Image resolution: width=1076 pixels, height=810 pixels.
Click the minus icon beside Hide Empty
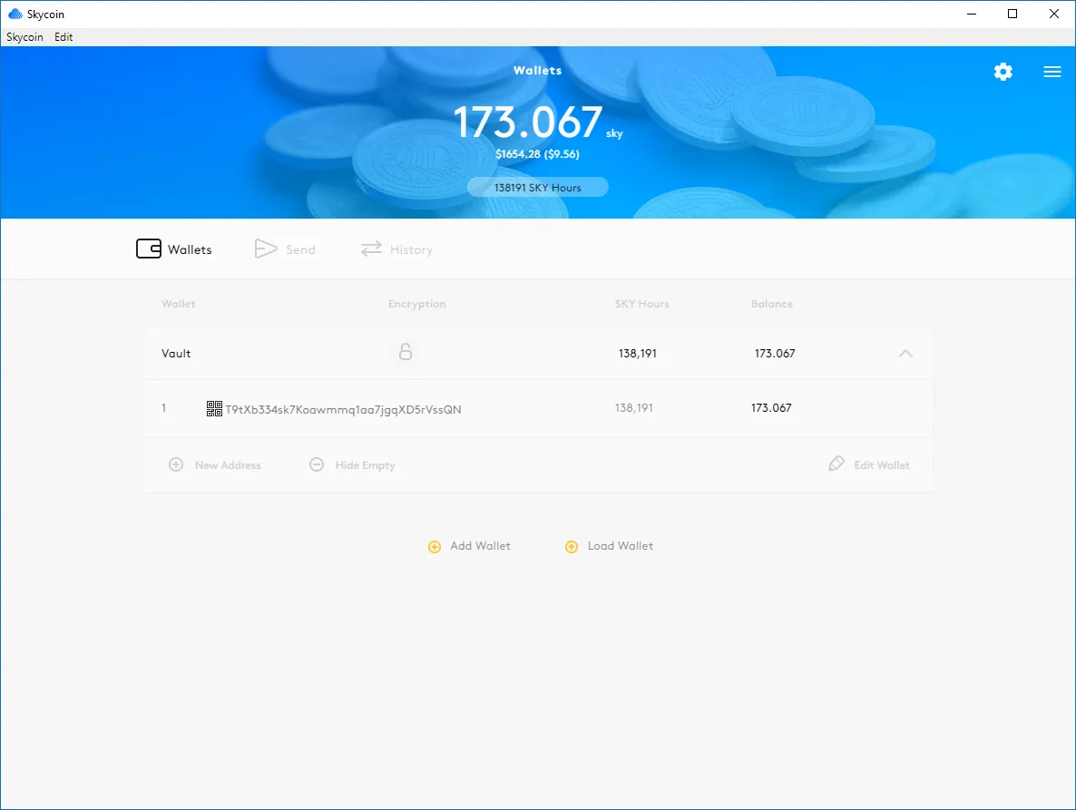pos(317,464)
